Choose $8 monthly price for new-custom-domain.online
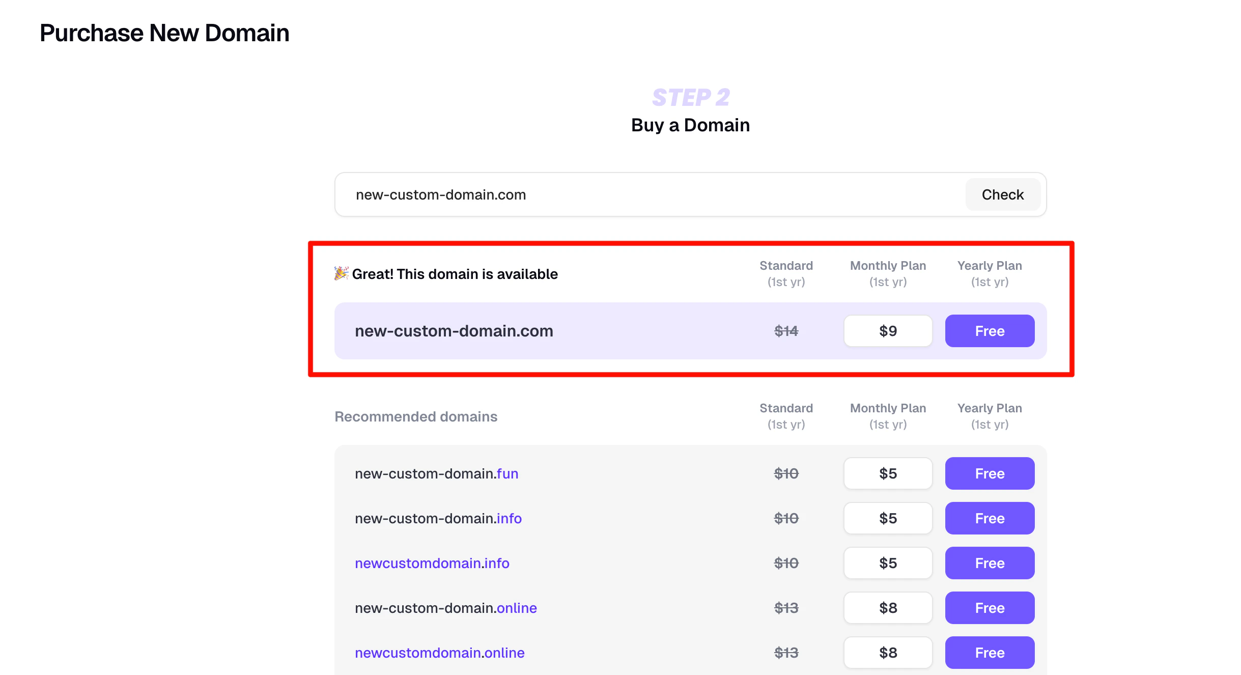The height and width of the screenshot is (675, 1241). point(888,608)
